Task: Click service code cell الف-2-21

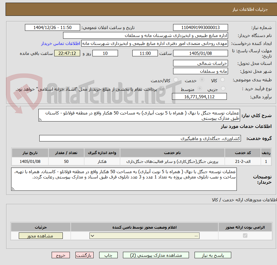Action: pyautogui.click(x=243, y=161)
